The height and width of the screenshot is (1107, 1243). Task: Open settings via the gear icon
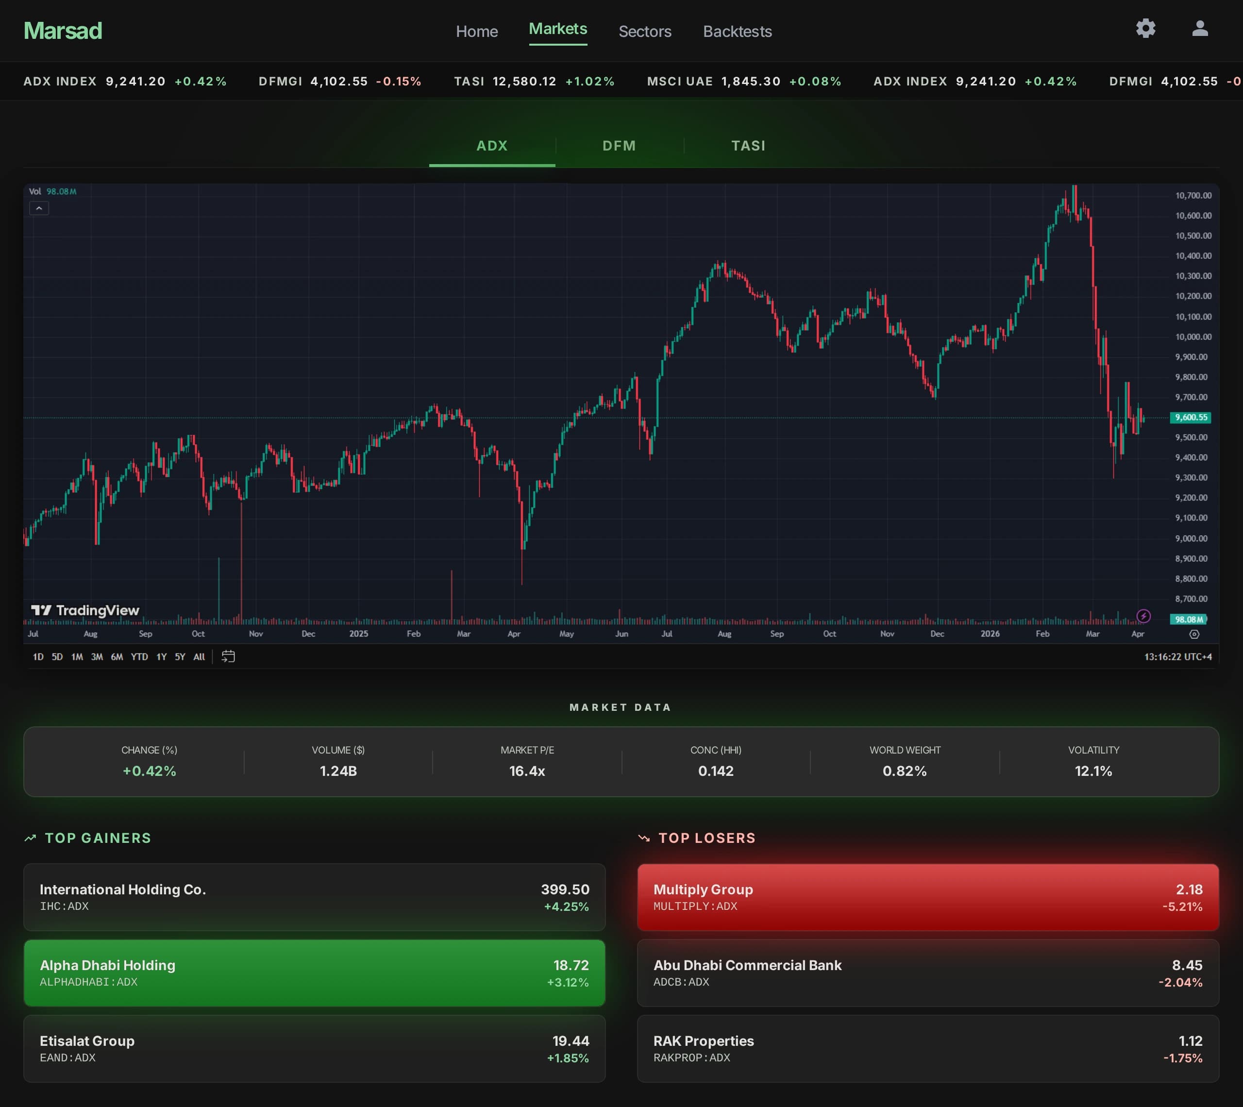click(x=1146, y=29)
